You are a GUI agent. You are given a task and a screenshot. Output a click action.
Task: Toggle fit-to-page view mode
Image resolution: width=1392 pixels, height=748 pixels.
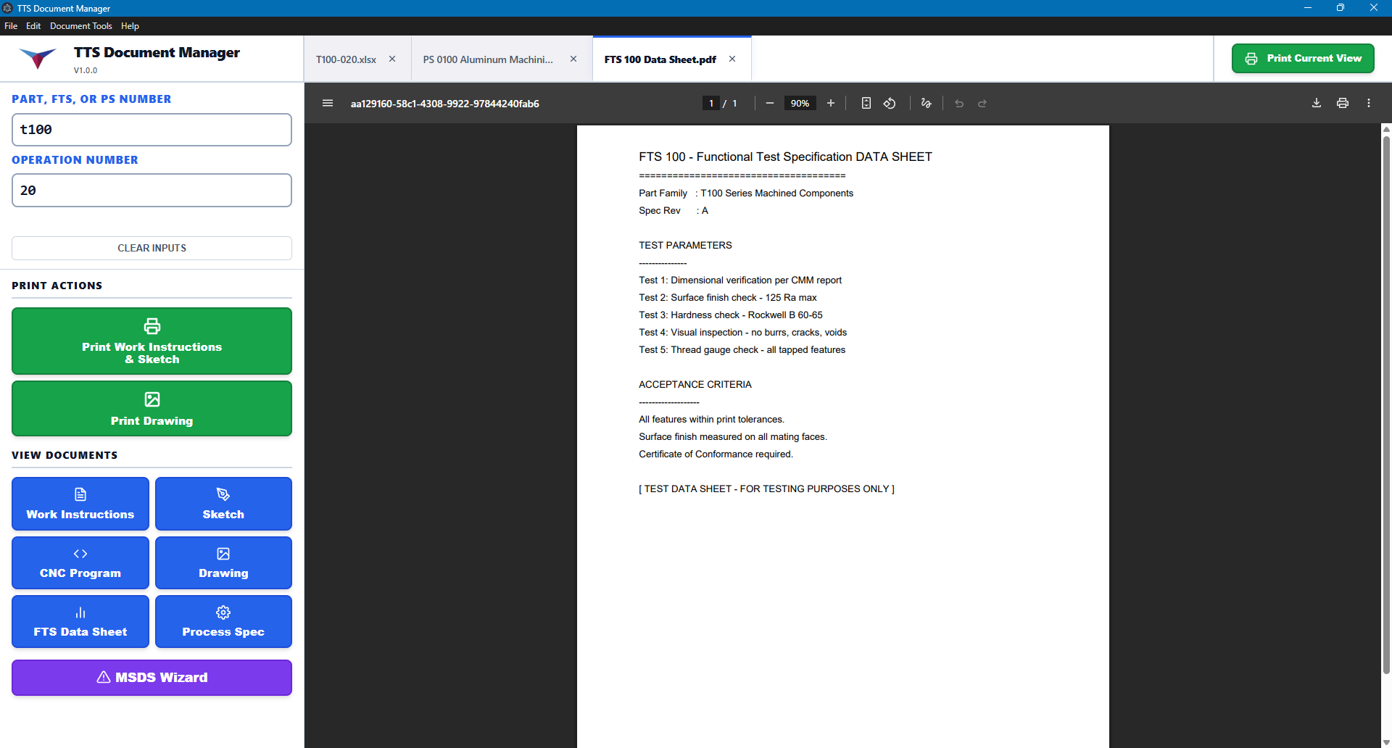[866, 103]
